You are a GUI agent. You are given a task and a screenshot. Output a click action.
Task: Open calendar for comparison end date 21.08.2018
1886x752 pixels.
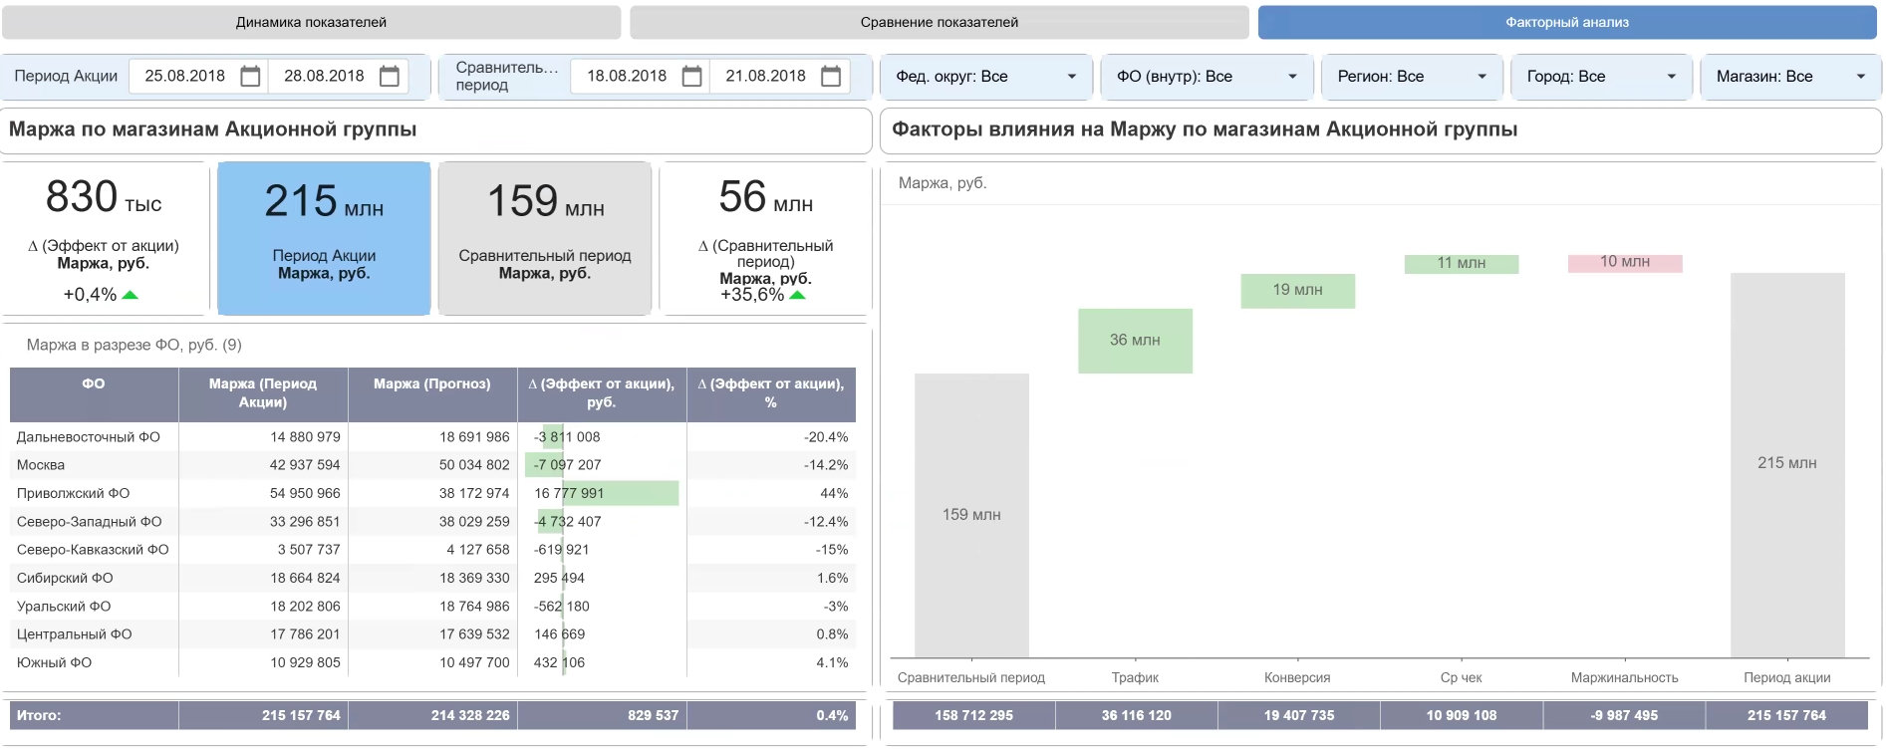[x=831, y=77]
